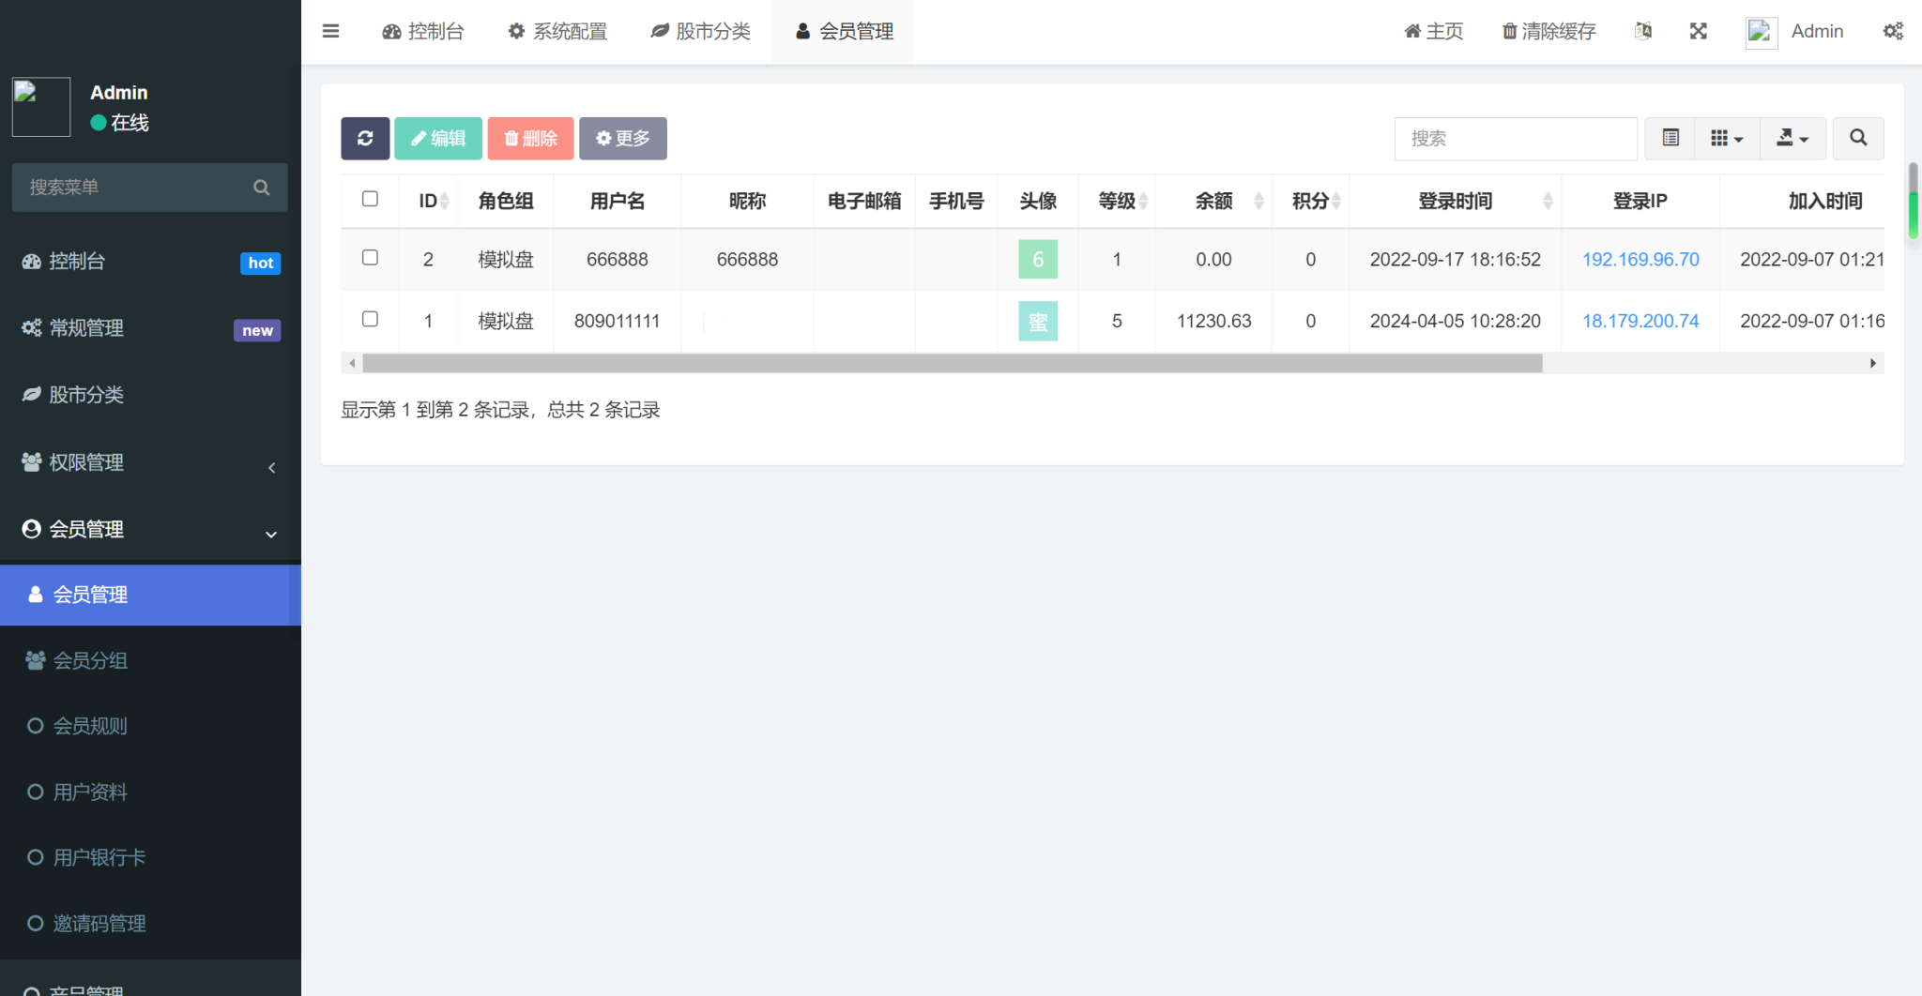The height and width of the screenshot is (996, 1922).
Task: Collapse 会员管理 parent sidebar menu
Action: point(150,530)
